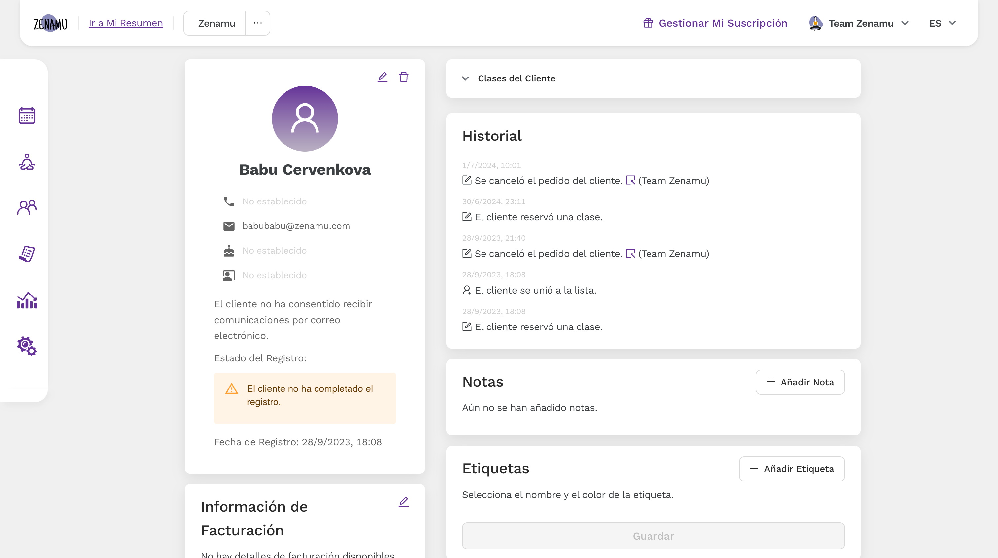Click the Etiquetas heading
The image size is (998, 558).
[495, 468]
